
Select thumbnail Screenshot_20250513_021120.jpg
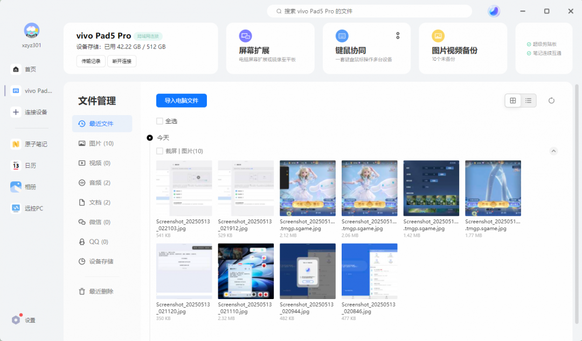[x=184, y=271]
